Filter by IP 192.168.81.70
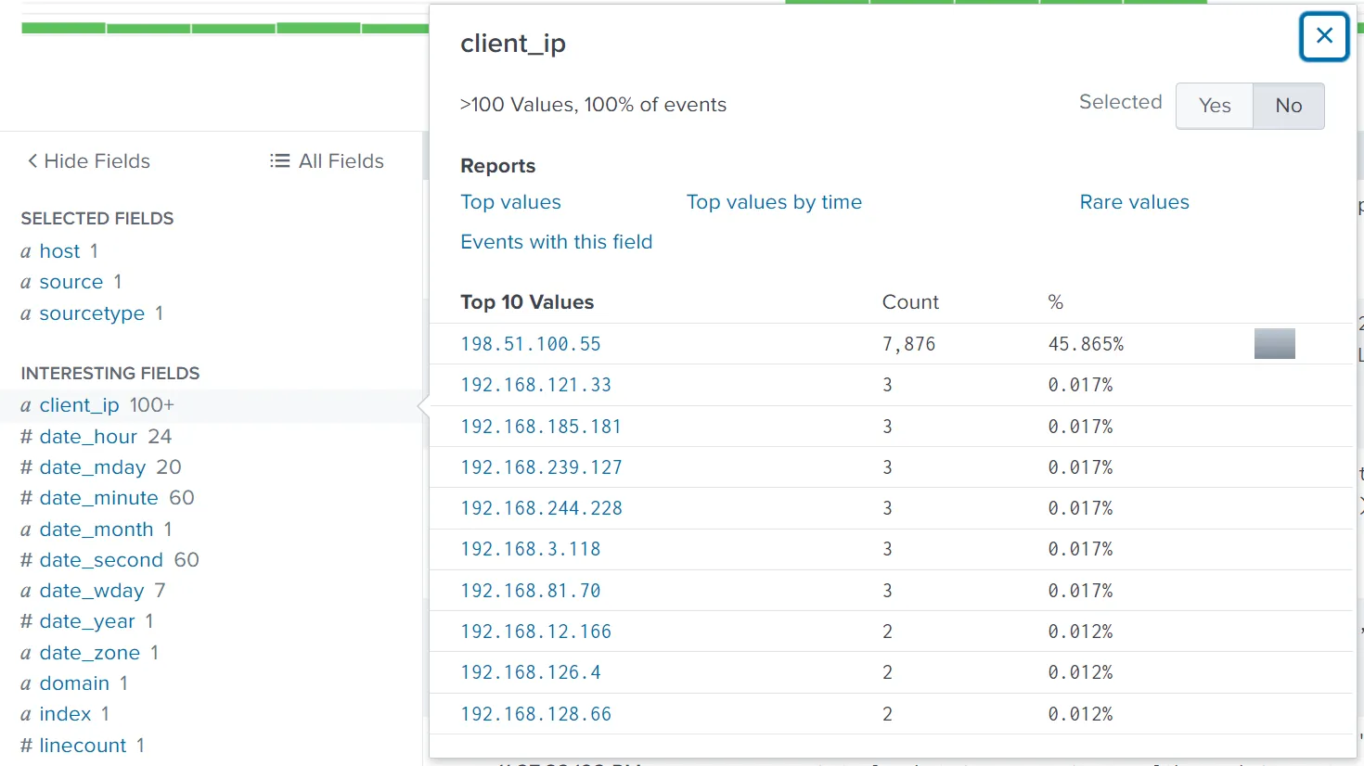 point(531,591)
